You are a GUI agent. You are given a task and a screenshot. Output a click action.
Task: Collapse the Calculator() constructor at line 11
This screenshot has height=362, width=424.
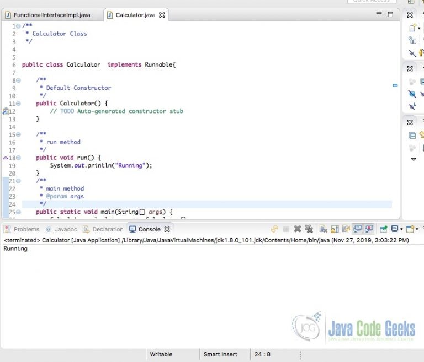(18, 104)
